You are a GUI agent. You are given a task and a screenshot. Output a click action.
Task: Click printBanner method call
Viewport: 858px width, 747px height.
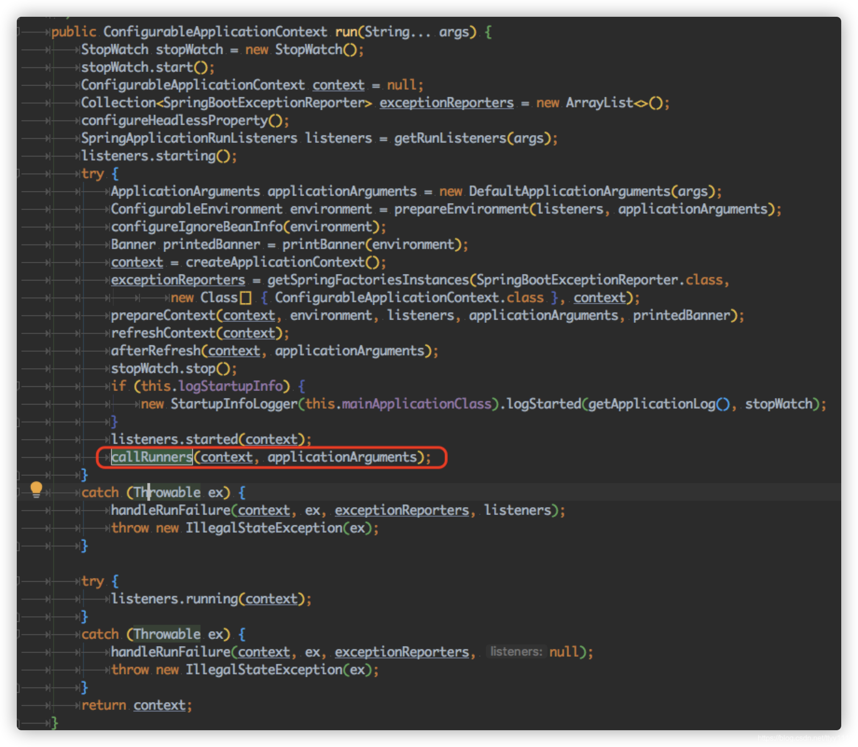[324, 244]
